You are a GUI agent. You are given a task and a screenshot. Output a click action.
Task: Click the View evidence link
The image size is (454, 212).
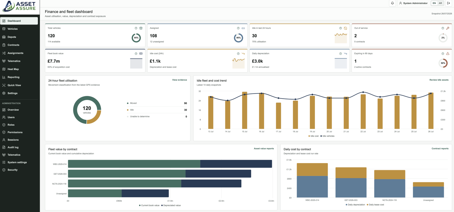[x=180, y=80]
